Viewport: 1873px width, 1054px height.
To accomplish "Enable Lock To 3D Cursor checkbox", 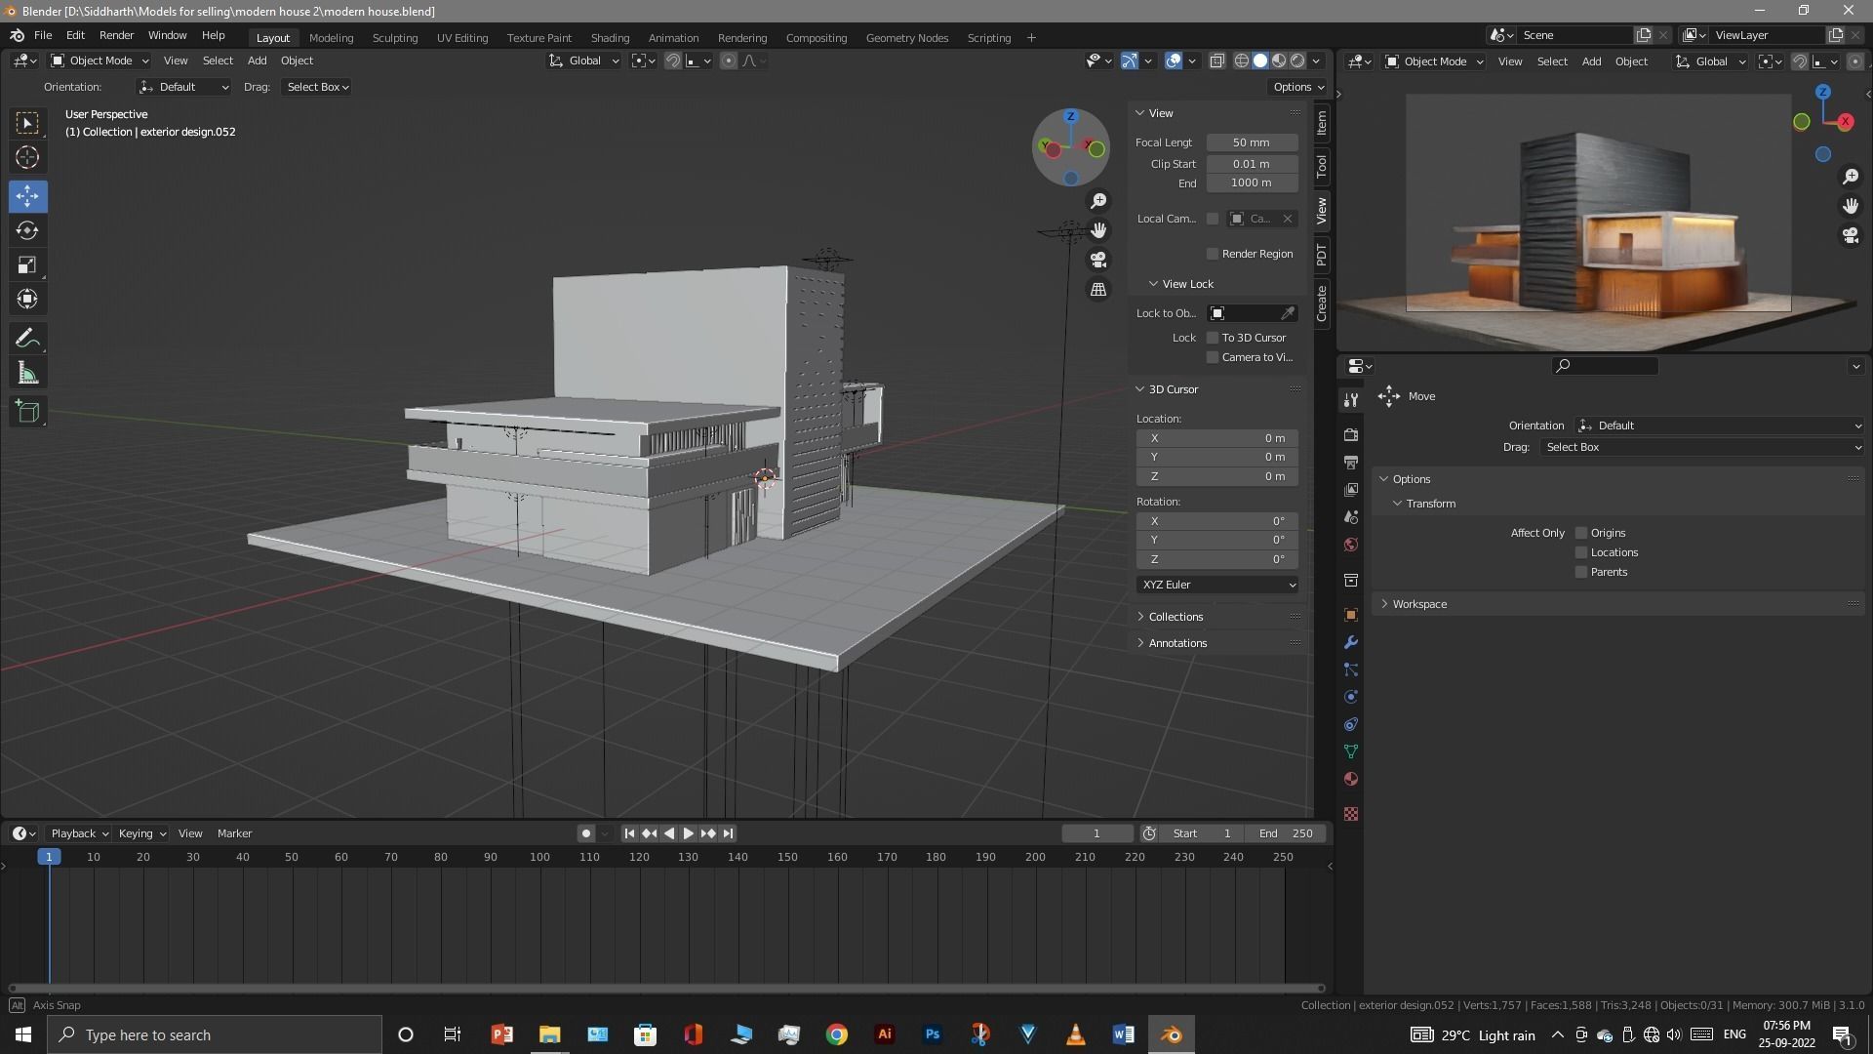I will pos(1213,338).
